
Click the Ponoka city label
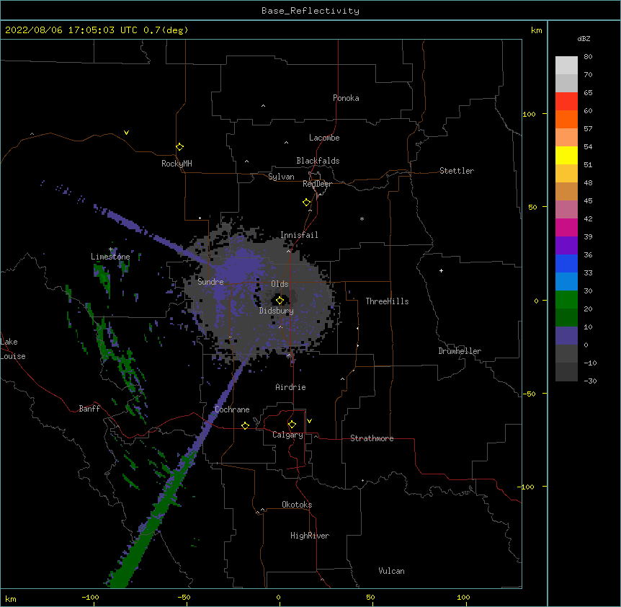point(346,98)
